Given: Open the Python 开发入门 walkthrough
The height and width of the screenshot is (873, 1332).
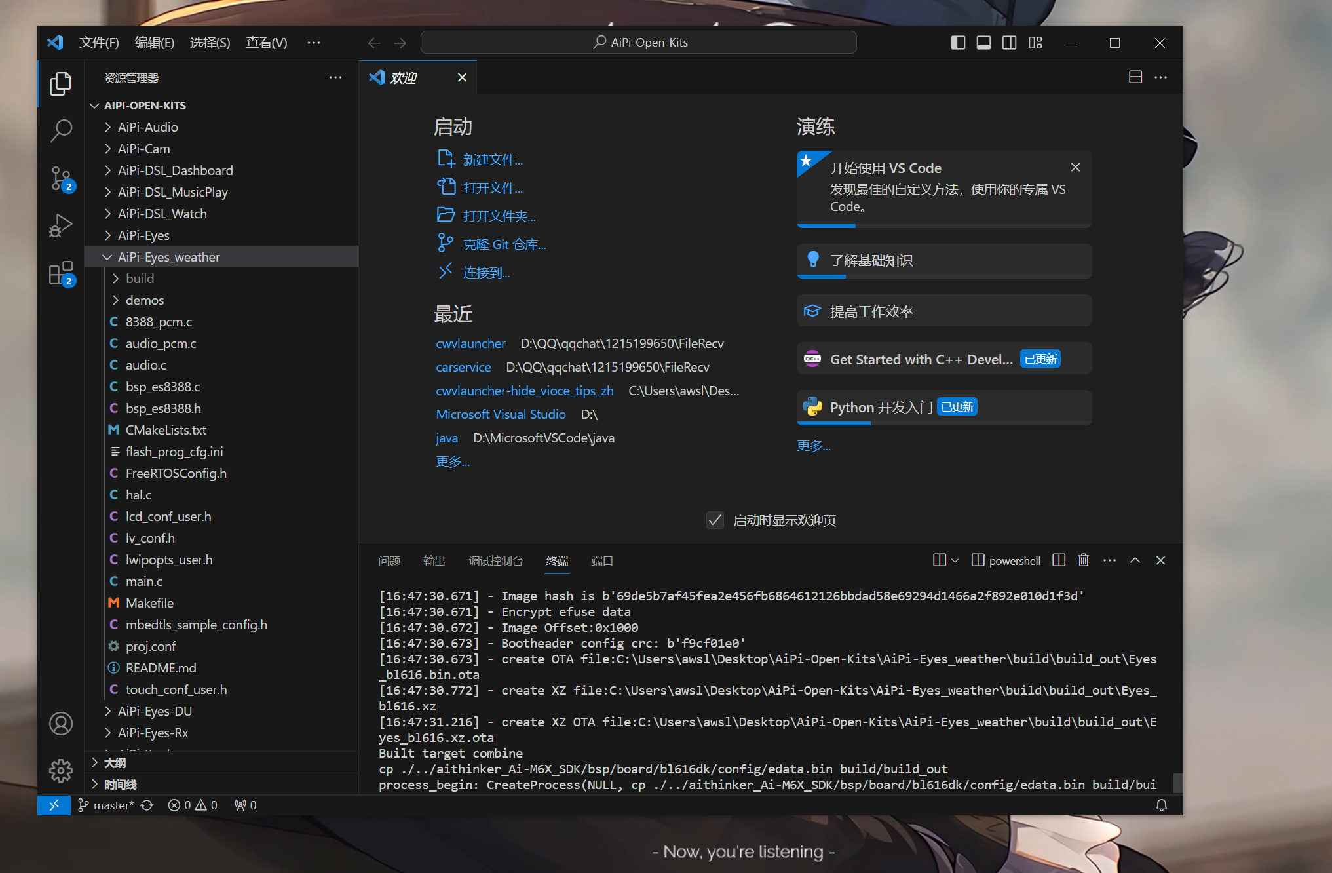Looking at the screenshot, I should [x=944, y=407].
